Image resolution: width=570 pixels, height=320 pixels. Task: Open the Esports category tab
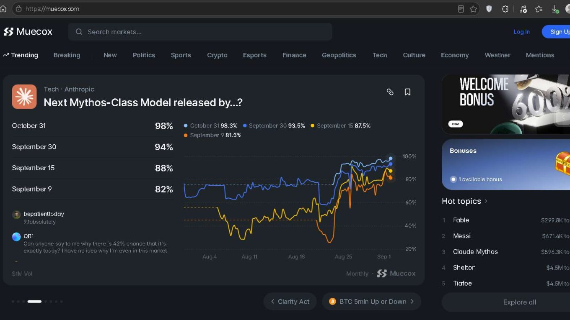pyautogui.click(x=255, y=55)
